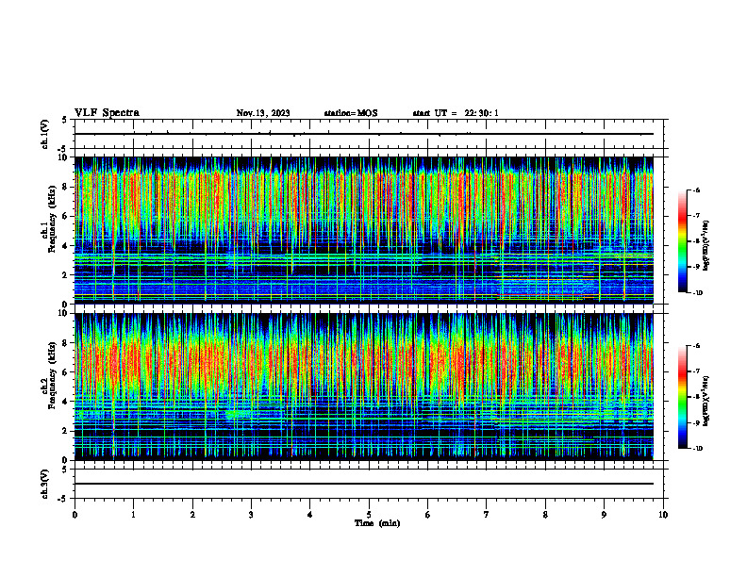Viewport: 747px width, 577px height.
Task: Click the ch.3 voltage waveform trace
Action: (363, 484)
